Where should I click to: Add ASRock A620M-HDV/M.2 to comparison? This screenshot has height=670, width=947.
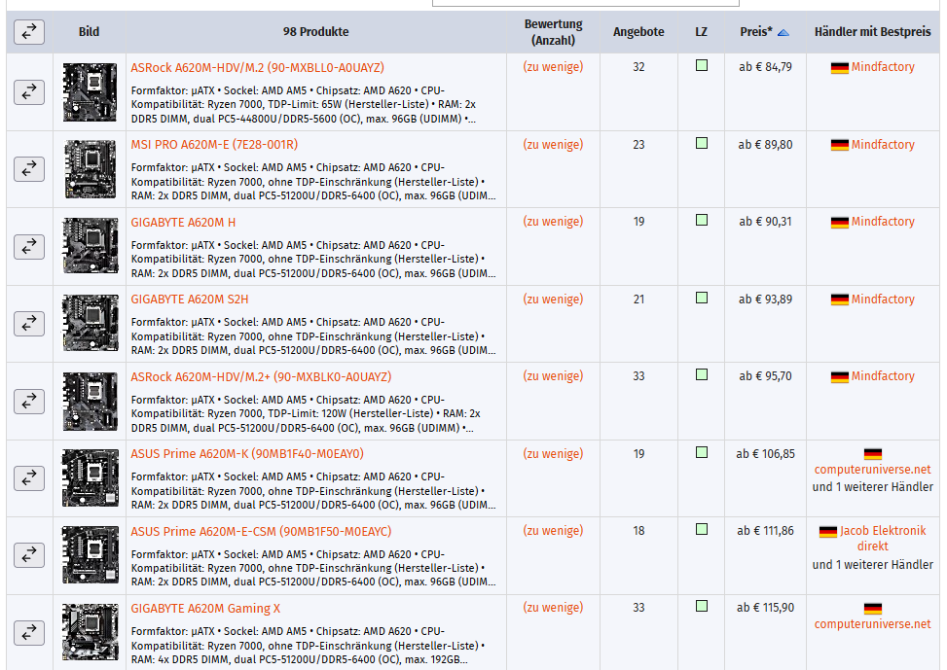tap(29, 92)
